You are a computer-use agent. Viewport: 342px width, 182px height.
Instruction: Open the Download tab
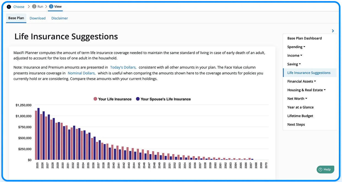(x=37, y=18)
